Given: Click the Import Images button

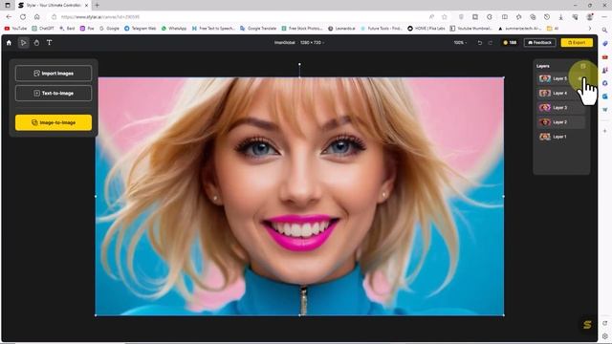Looking at the screenshot, I should 54,74.
